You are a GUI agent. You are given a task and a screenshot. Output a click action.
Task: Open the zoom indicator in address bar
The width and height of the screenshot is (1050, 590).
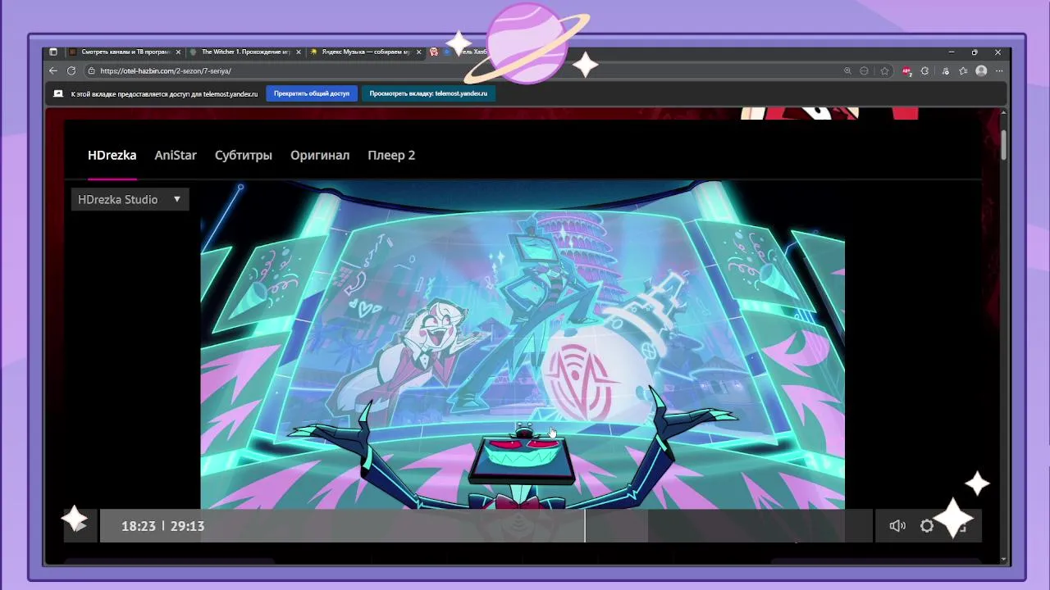[847, 71]
